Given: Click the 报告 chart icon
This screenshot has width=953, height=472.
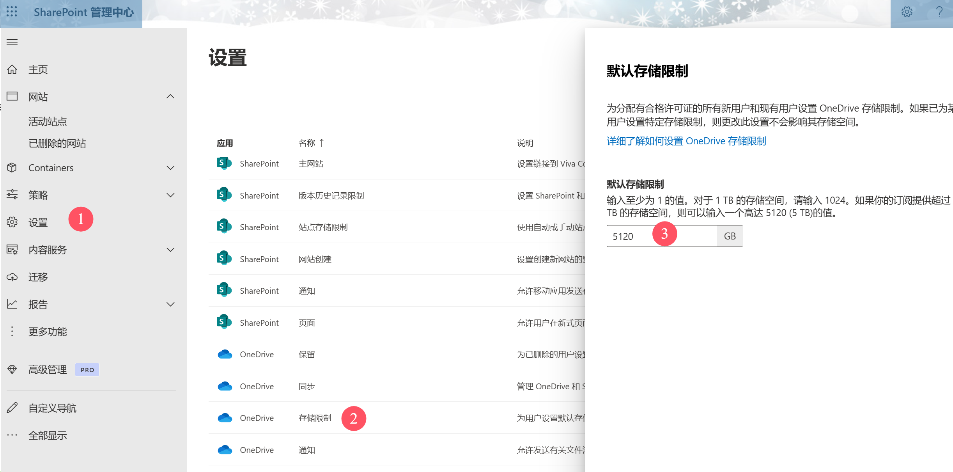Looking at the screenshot, I should (12, 304).
